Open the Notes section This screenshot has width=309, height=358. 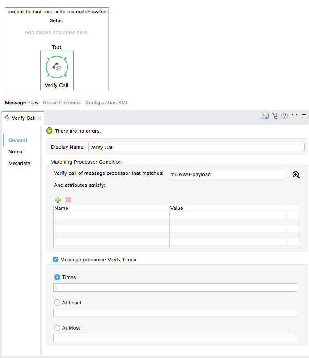[15, 152]
